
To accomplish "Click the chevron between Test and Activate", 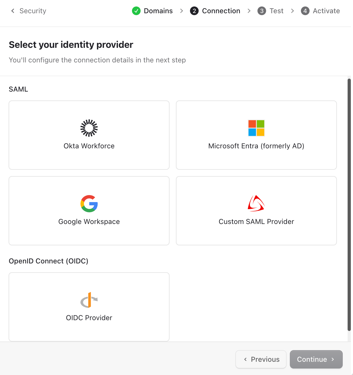I will [293, 11].
